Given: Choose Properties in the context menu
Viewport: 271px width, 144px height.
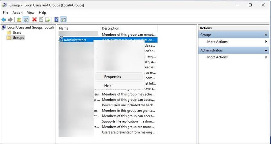Looking at the screenshot, I should click(x=119, y=77).
